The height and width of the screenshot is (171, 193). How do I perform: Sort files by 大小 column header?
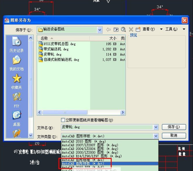[104, 38]
